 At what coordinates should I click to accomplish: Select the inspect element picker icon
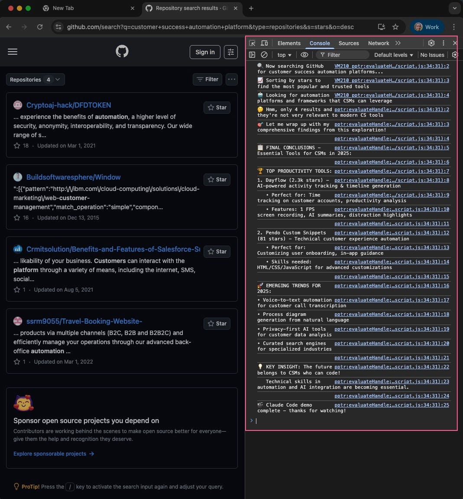coord(252,43)
